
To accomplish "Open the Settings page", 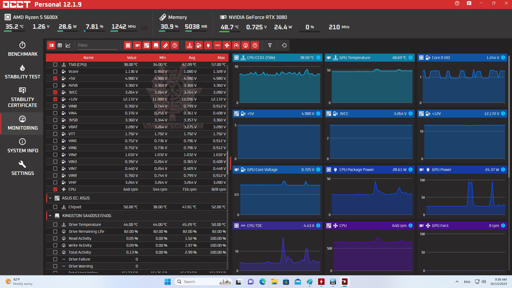I will coord(22,168).
